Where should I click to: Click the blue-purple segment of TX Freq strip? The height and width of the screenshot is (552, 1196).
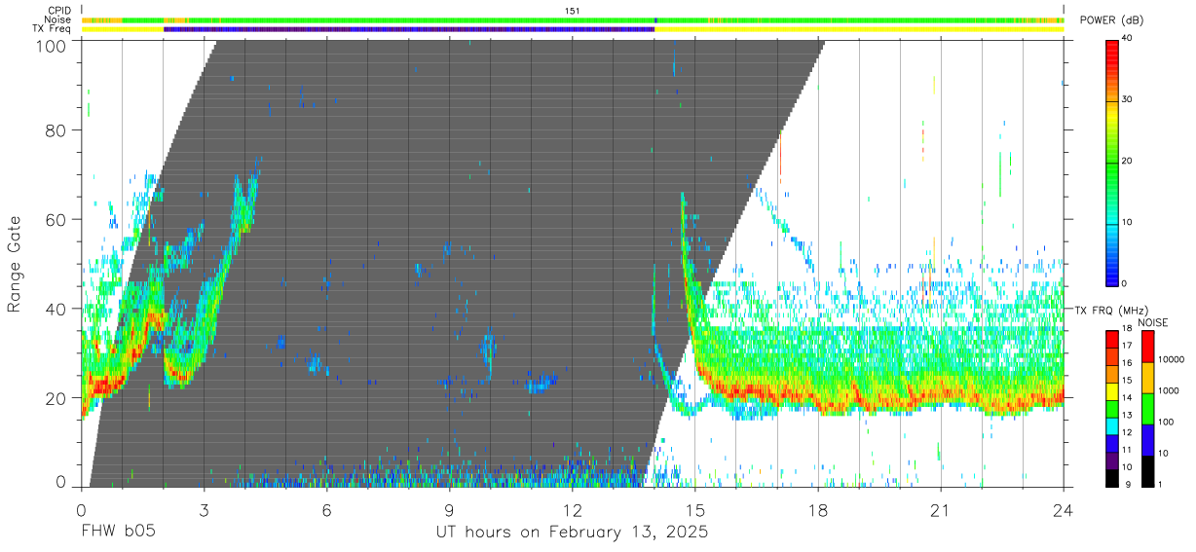pyautogui.click(x=409, y=29)
